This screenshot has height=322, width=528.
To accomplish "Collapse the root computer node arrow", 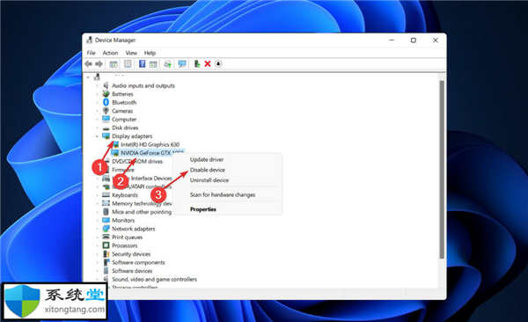I will click(88, 77).
